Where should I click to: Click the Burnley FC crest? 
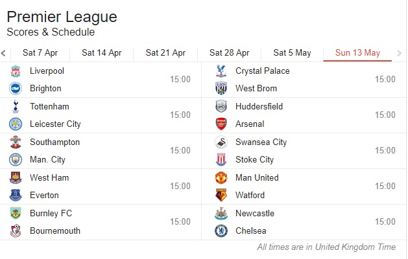(16, 213)
